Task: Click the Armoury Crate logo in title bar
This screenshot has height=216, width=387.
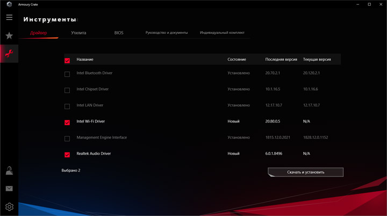Action: click(9, 4)
